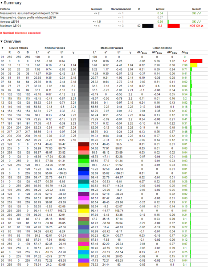This screenshot has height=267, width=208.
Task: Select the purple swatch in row 50
Action: click(84, 260)
